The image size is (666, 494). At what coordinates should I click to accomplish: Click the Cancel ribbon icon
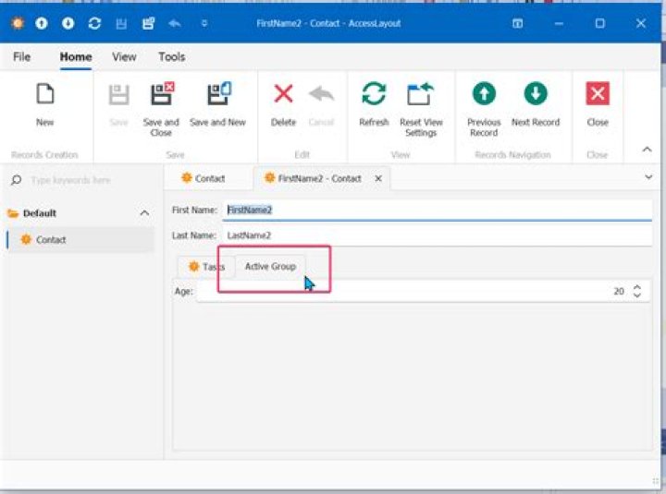click(322, 94)
